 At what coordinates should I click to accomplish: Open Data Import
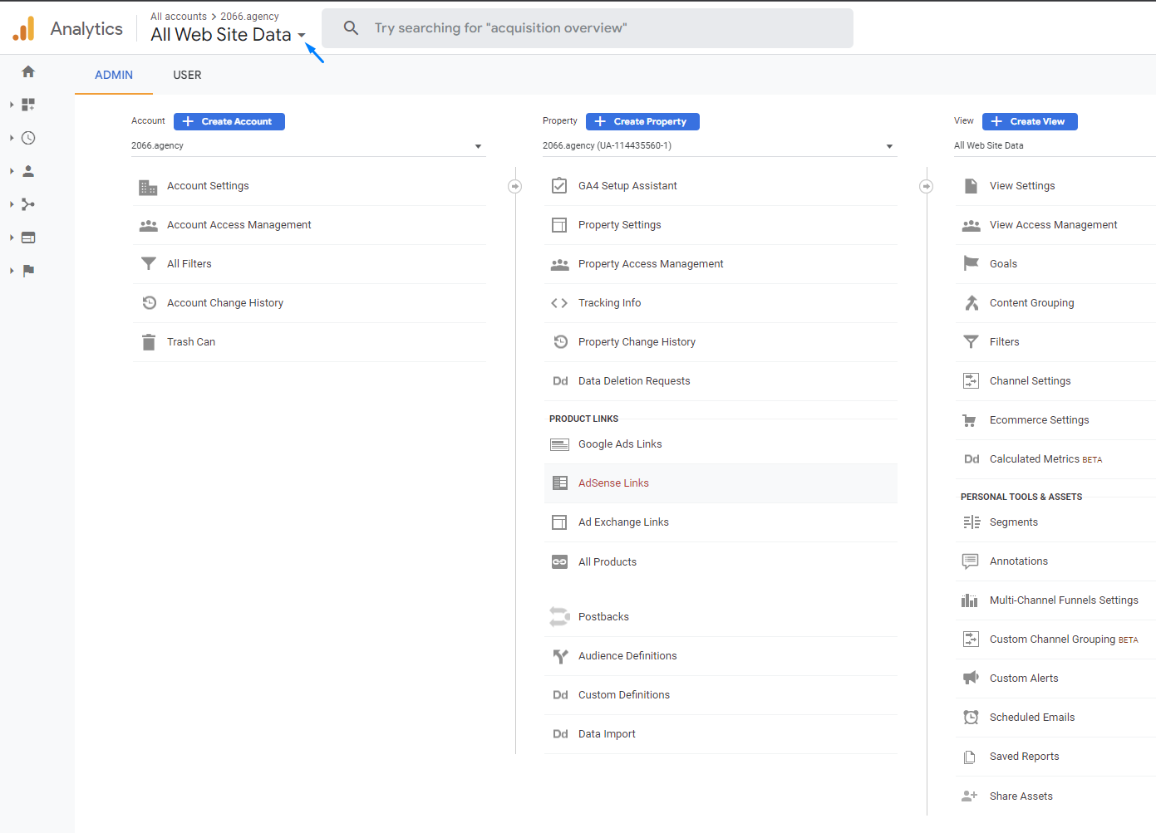[721, 734]
